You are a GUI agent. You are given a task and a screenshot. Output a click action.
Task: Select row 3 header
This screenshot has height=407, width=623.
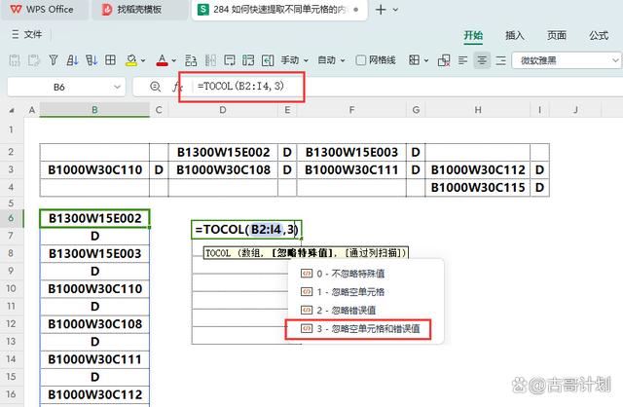(x=11, y=169)
